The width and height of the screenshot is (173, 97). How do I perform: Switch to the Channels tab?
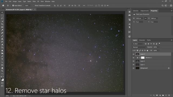142,40
